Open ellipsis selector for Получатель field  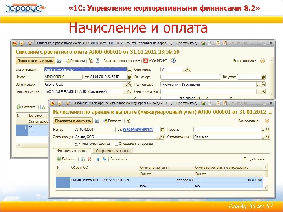tap(259, 84)
